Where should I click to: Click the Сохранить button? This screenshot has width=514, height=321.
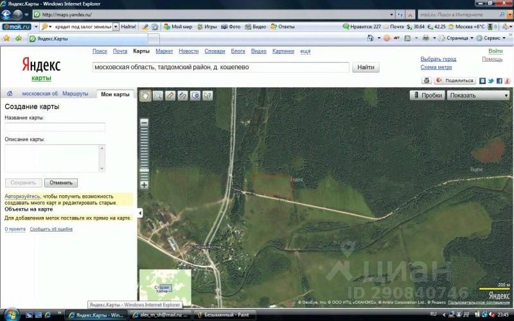coord(23,183)
